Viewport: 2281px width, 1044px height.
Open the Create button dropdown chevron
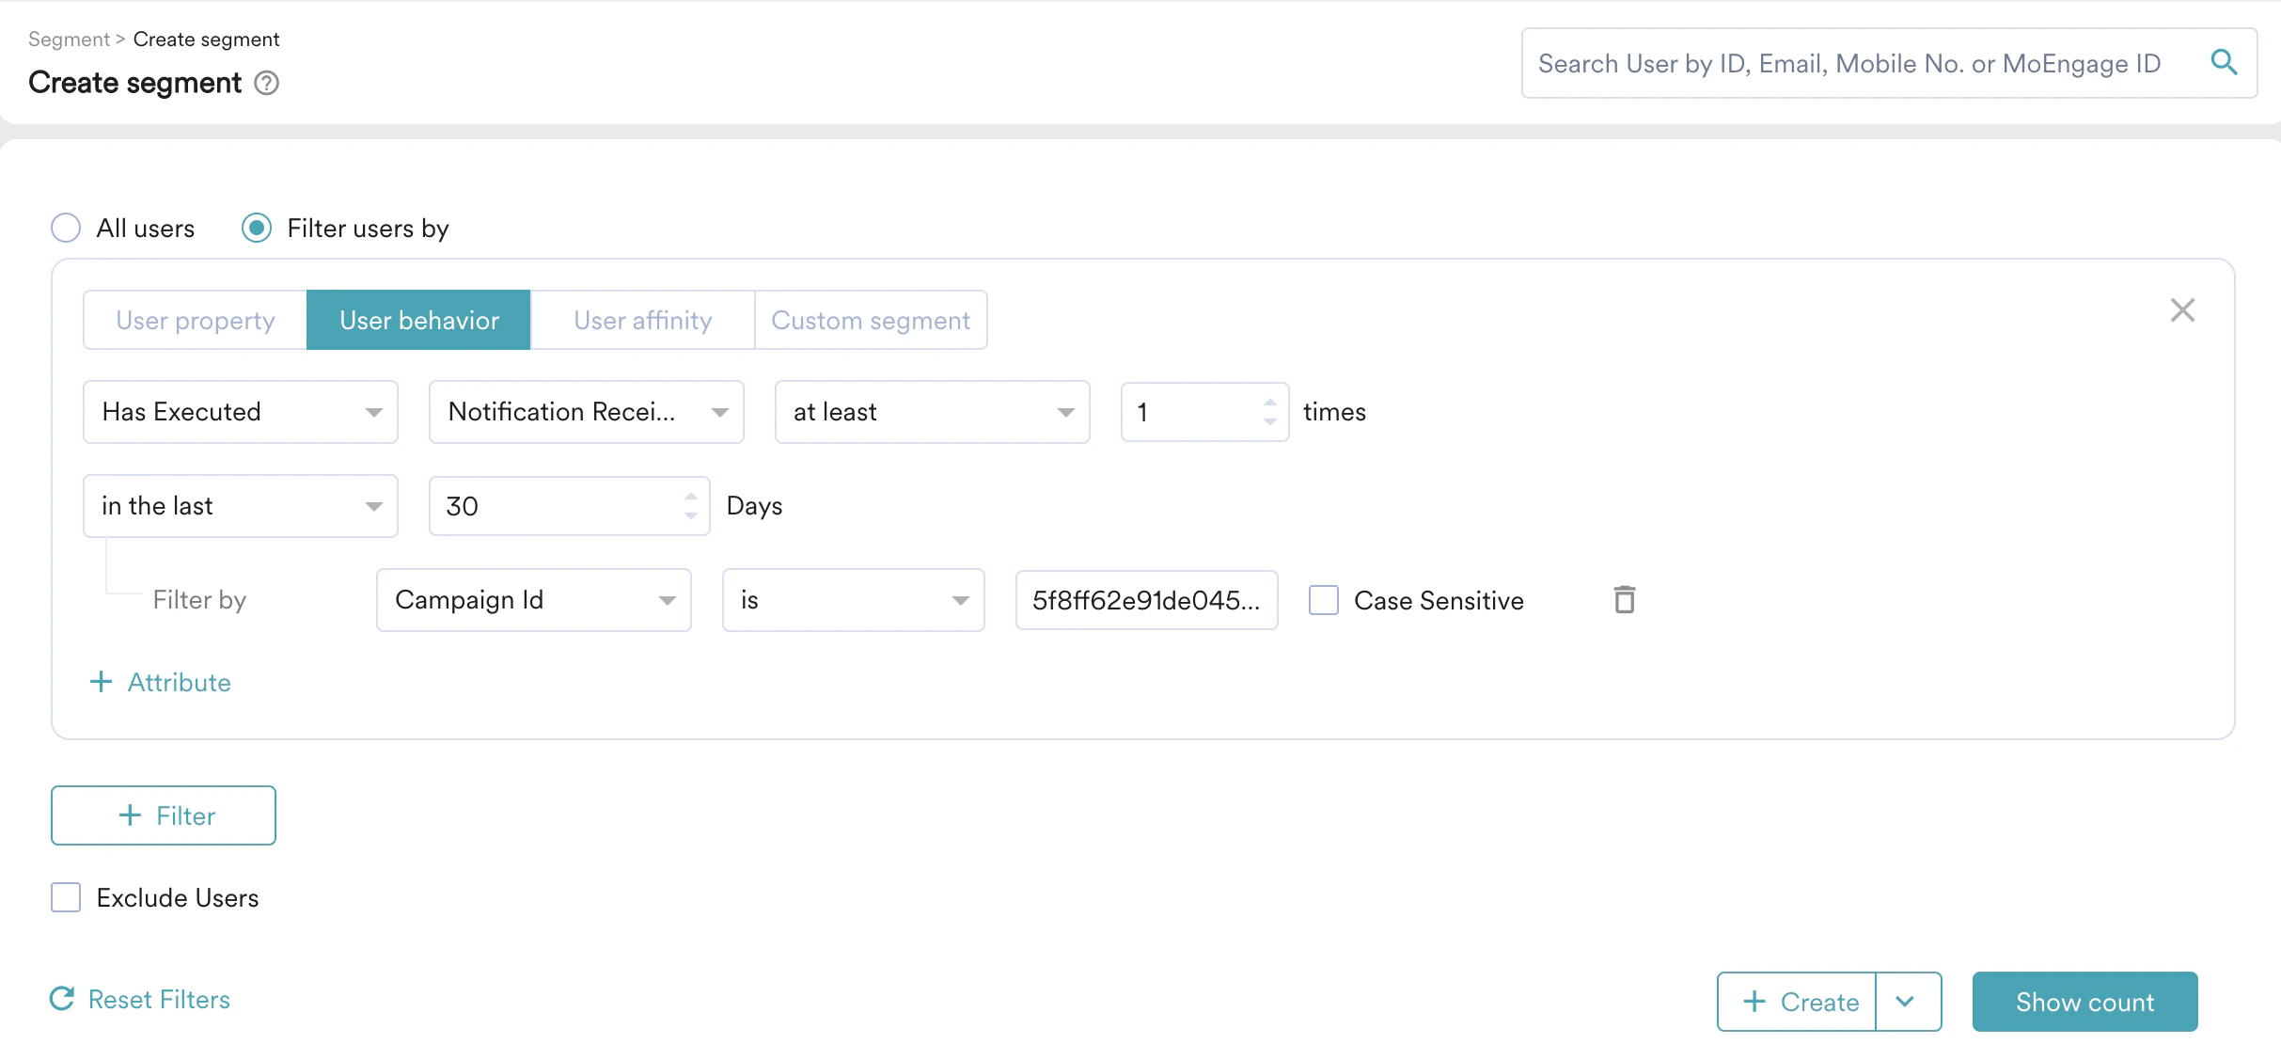point(1906,1001)
